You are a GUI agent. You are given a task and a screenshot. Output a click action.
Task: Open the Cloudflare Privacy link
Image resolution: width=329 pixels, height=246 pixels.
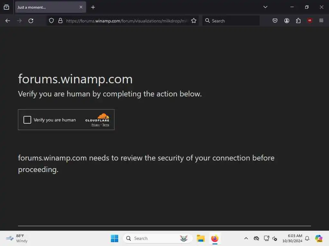click(95, 125)
